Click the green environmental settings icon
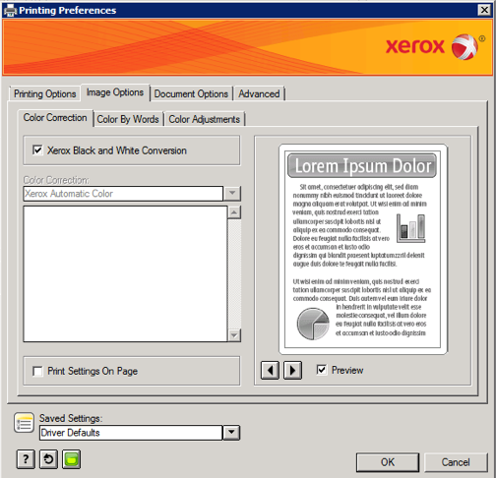The height and width of the screenshot is (478, 496). point(72,459)
